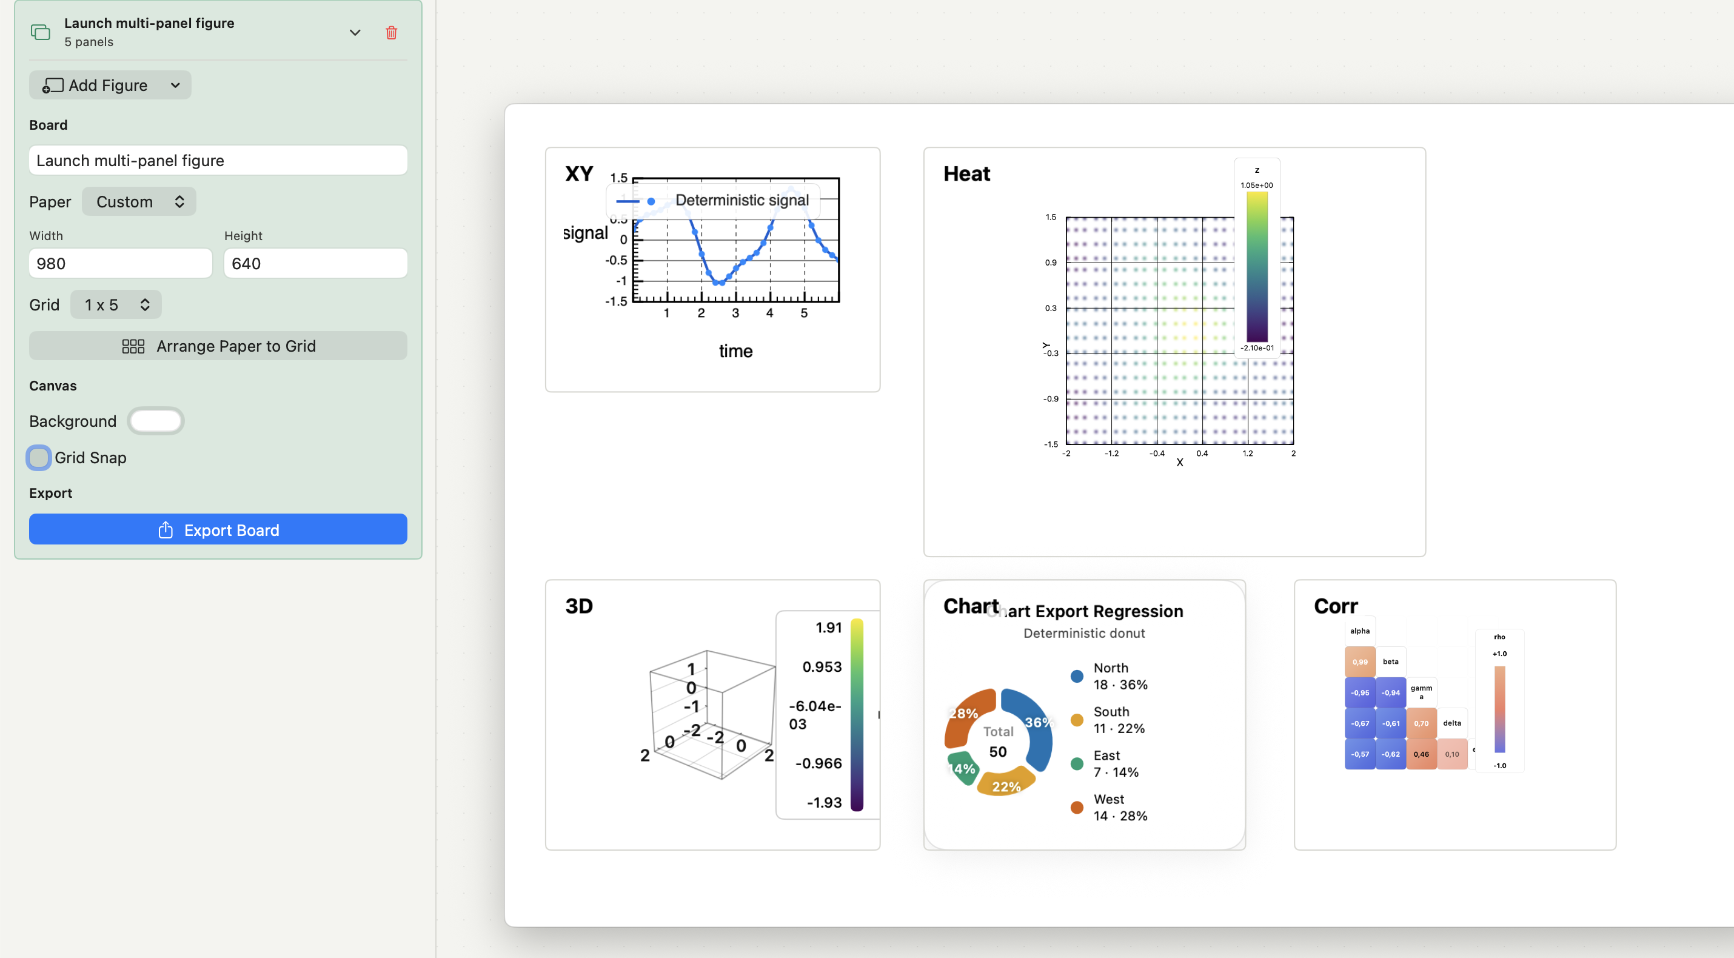1734x958 pixels.
Task: Click the Deterministic signal legend entry
Action: (x=714, y=201)
